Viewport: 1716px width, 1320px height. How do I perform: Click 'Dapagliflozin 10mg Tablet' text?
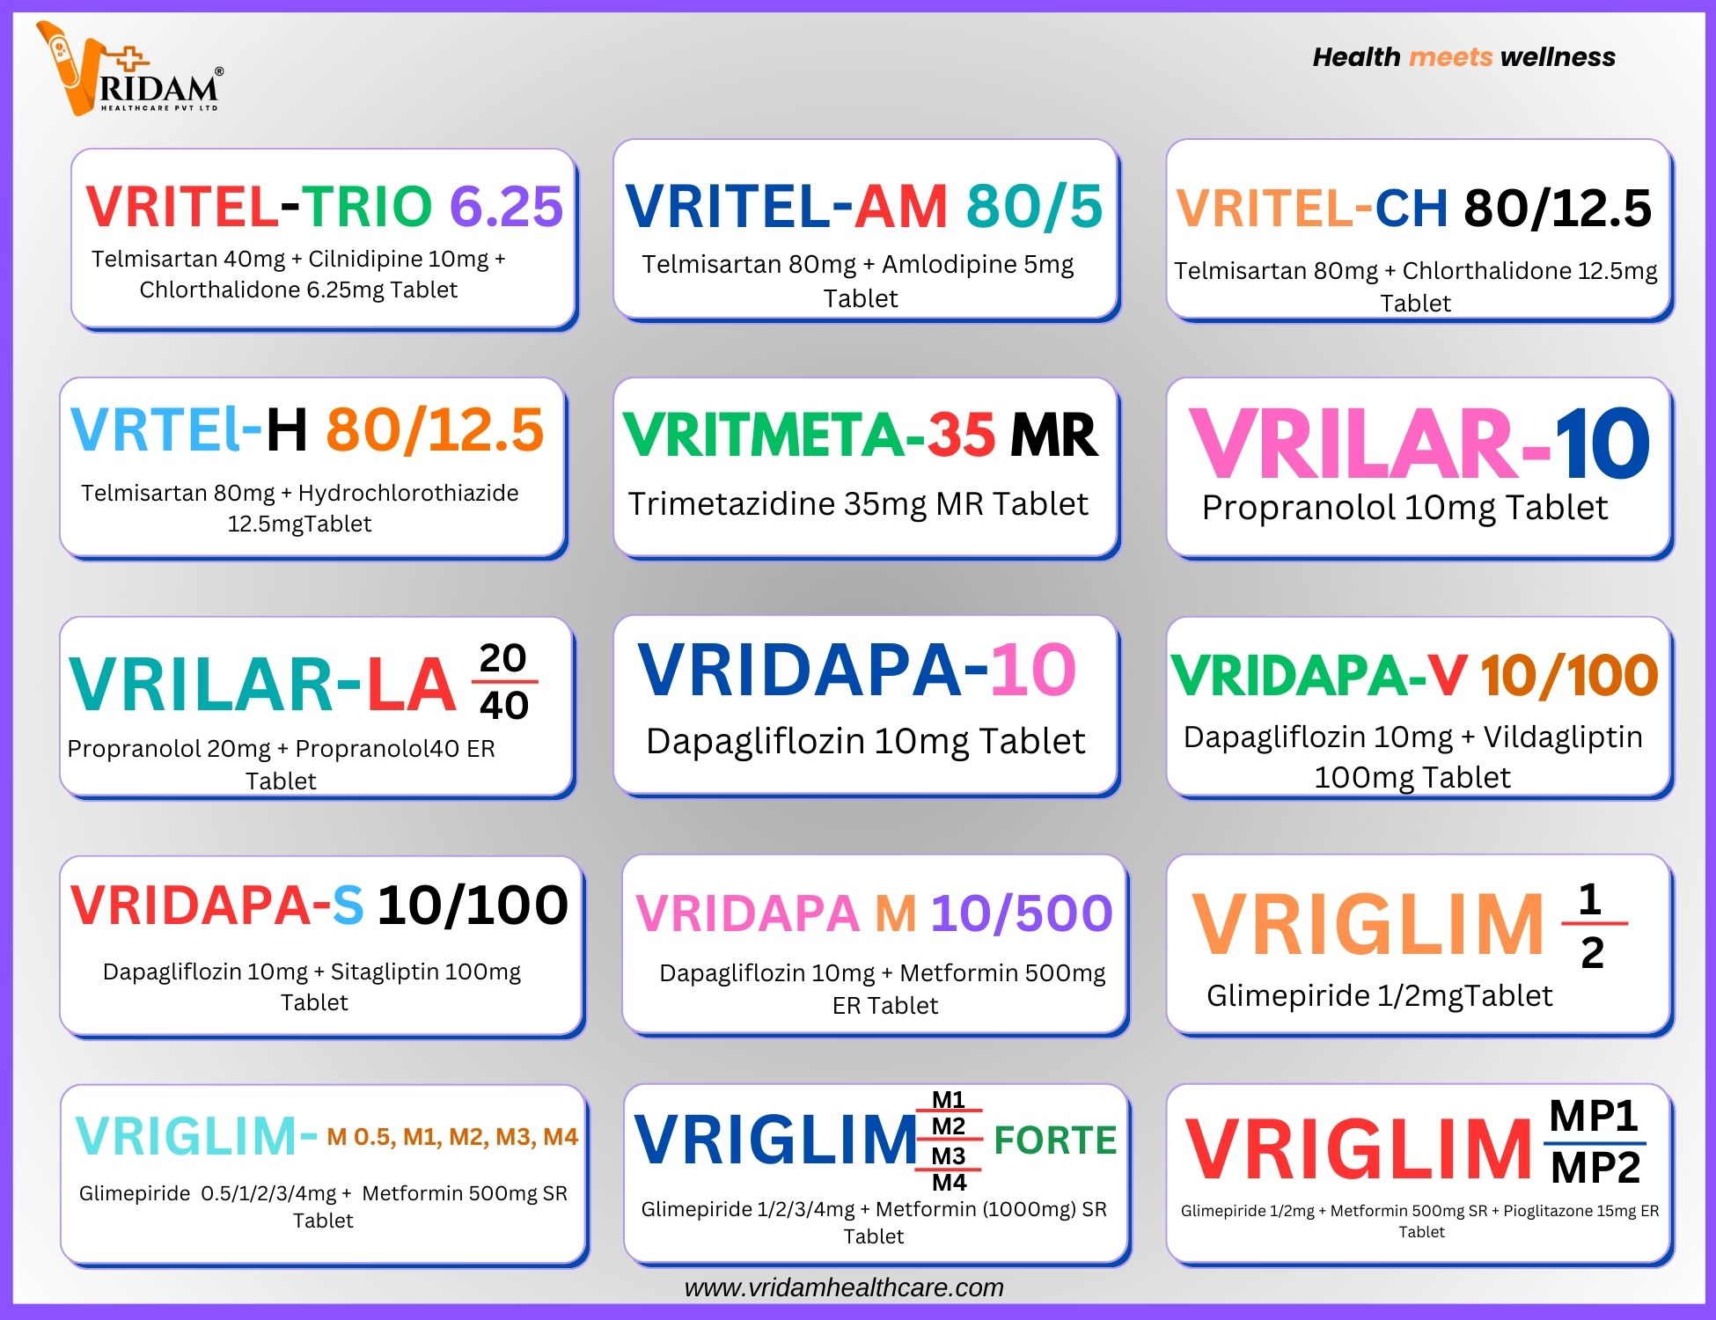(866, 741)
